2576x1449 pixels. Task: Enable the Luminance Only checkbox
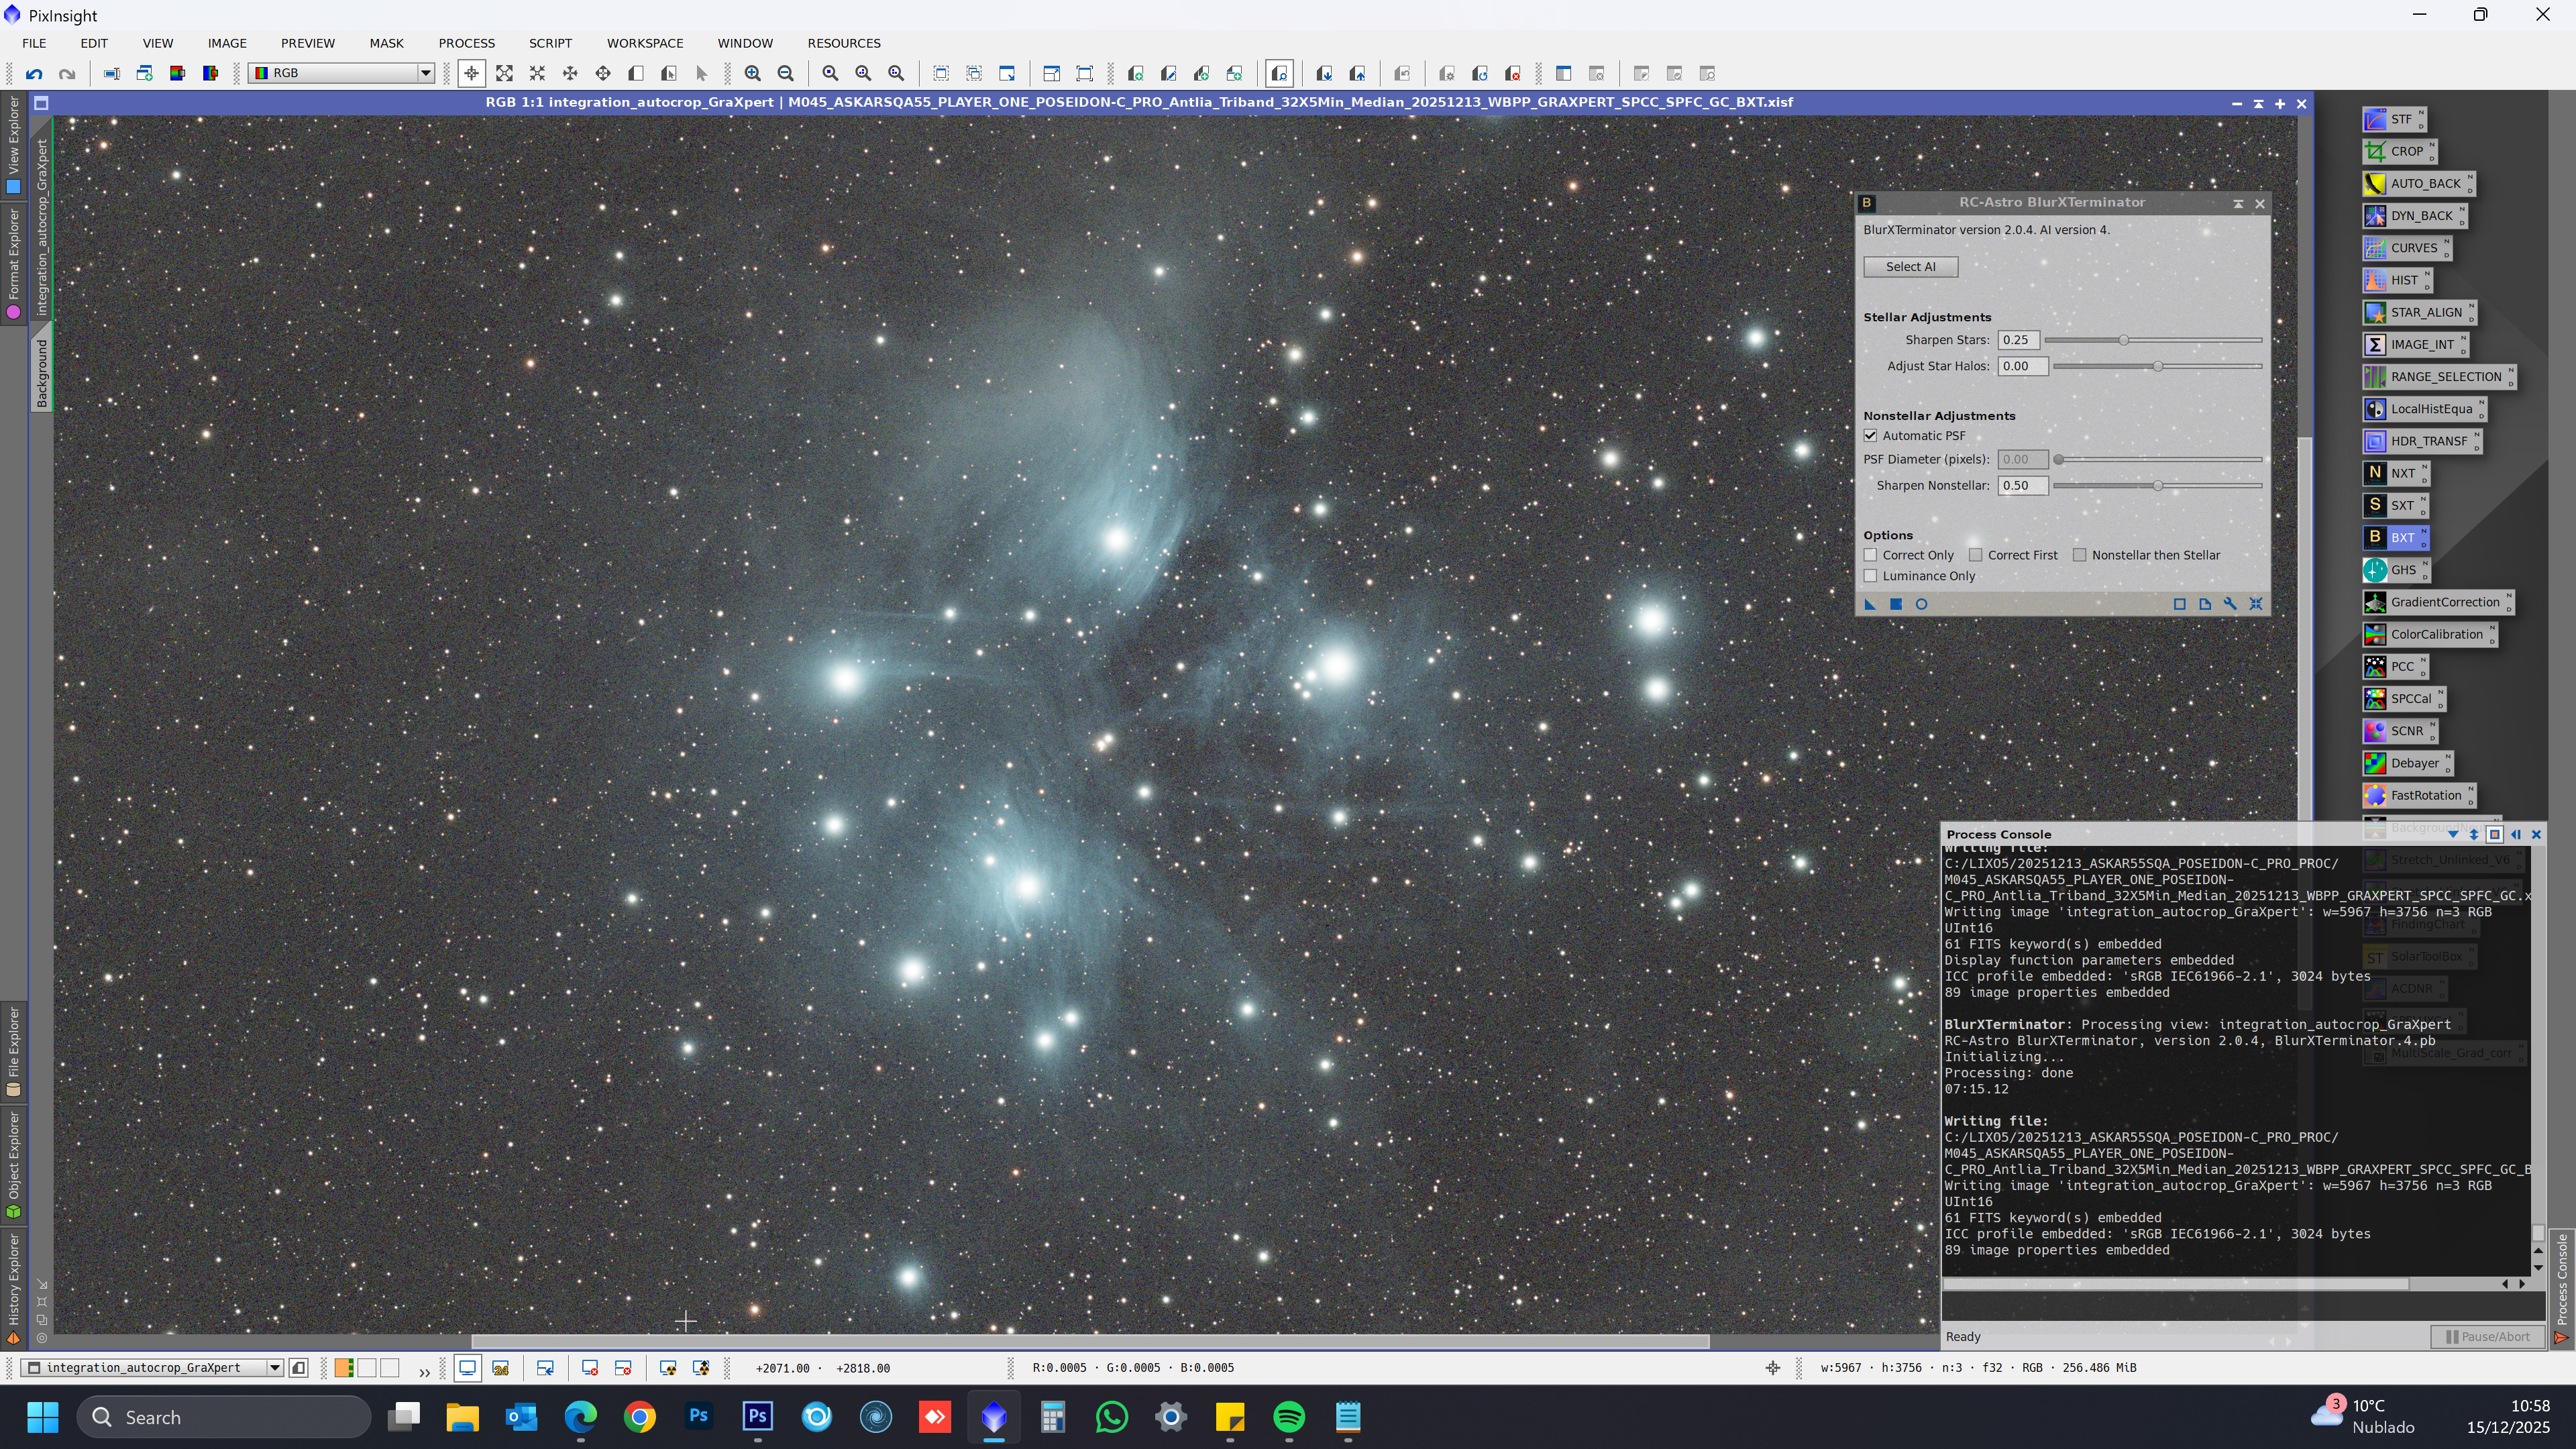click(1871, 576)
